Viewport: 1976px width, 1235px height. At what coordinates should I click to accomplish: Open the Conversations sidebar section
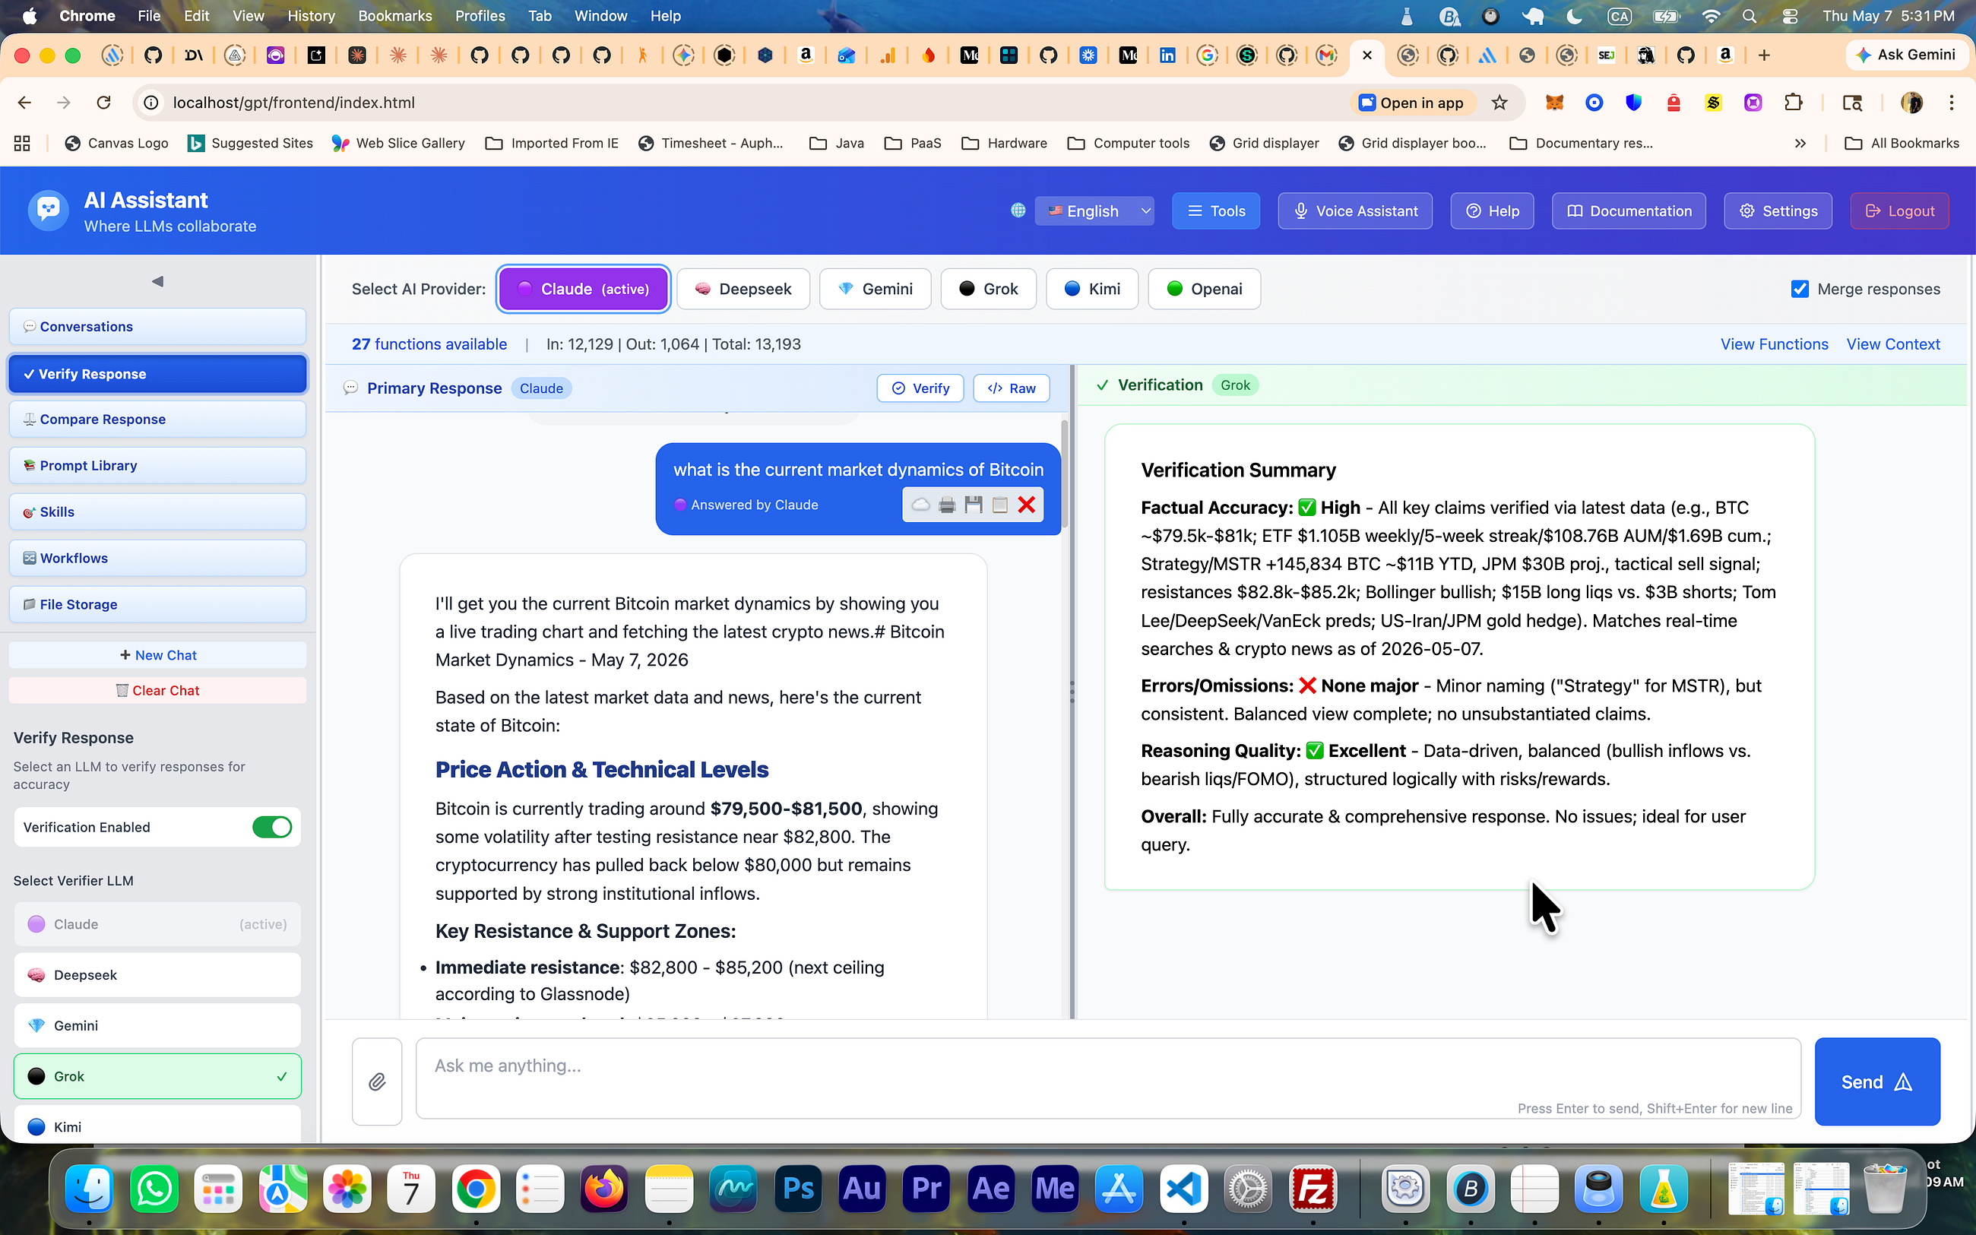tap(157, 326)
